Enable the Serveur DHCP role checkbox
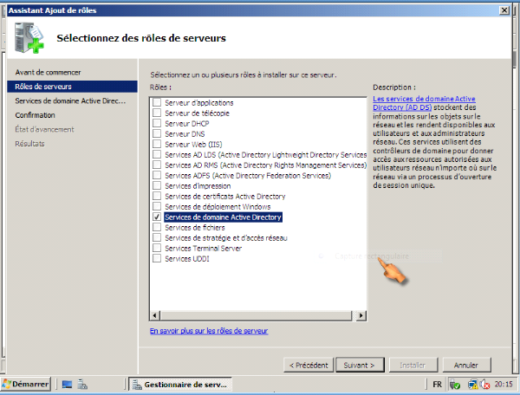The width and height of the screenshot is (520, 395). click(x=157, y=123)
